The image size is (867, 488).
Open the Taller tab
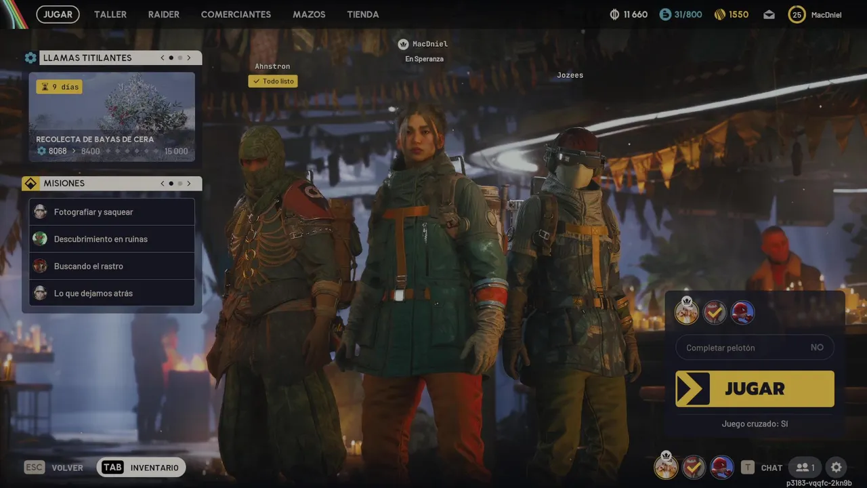[110, 14]
